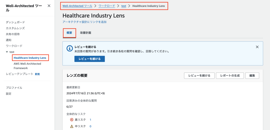Image resolution: width=270 pixels, height=130 pixels.
Task: Click the info icon in the banner
Action: coord(69,48)
